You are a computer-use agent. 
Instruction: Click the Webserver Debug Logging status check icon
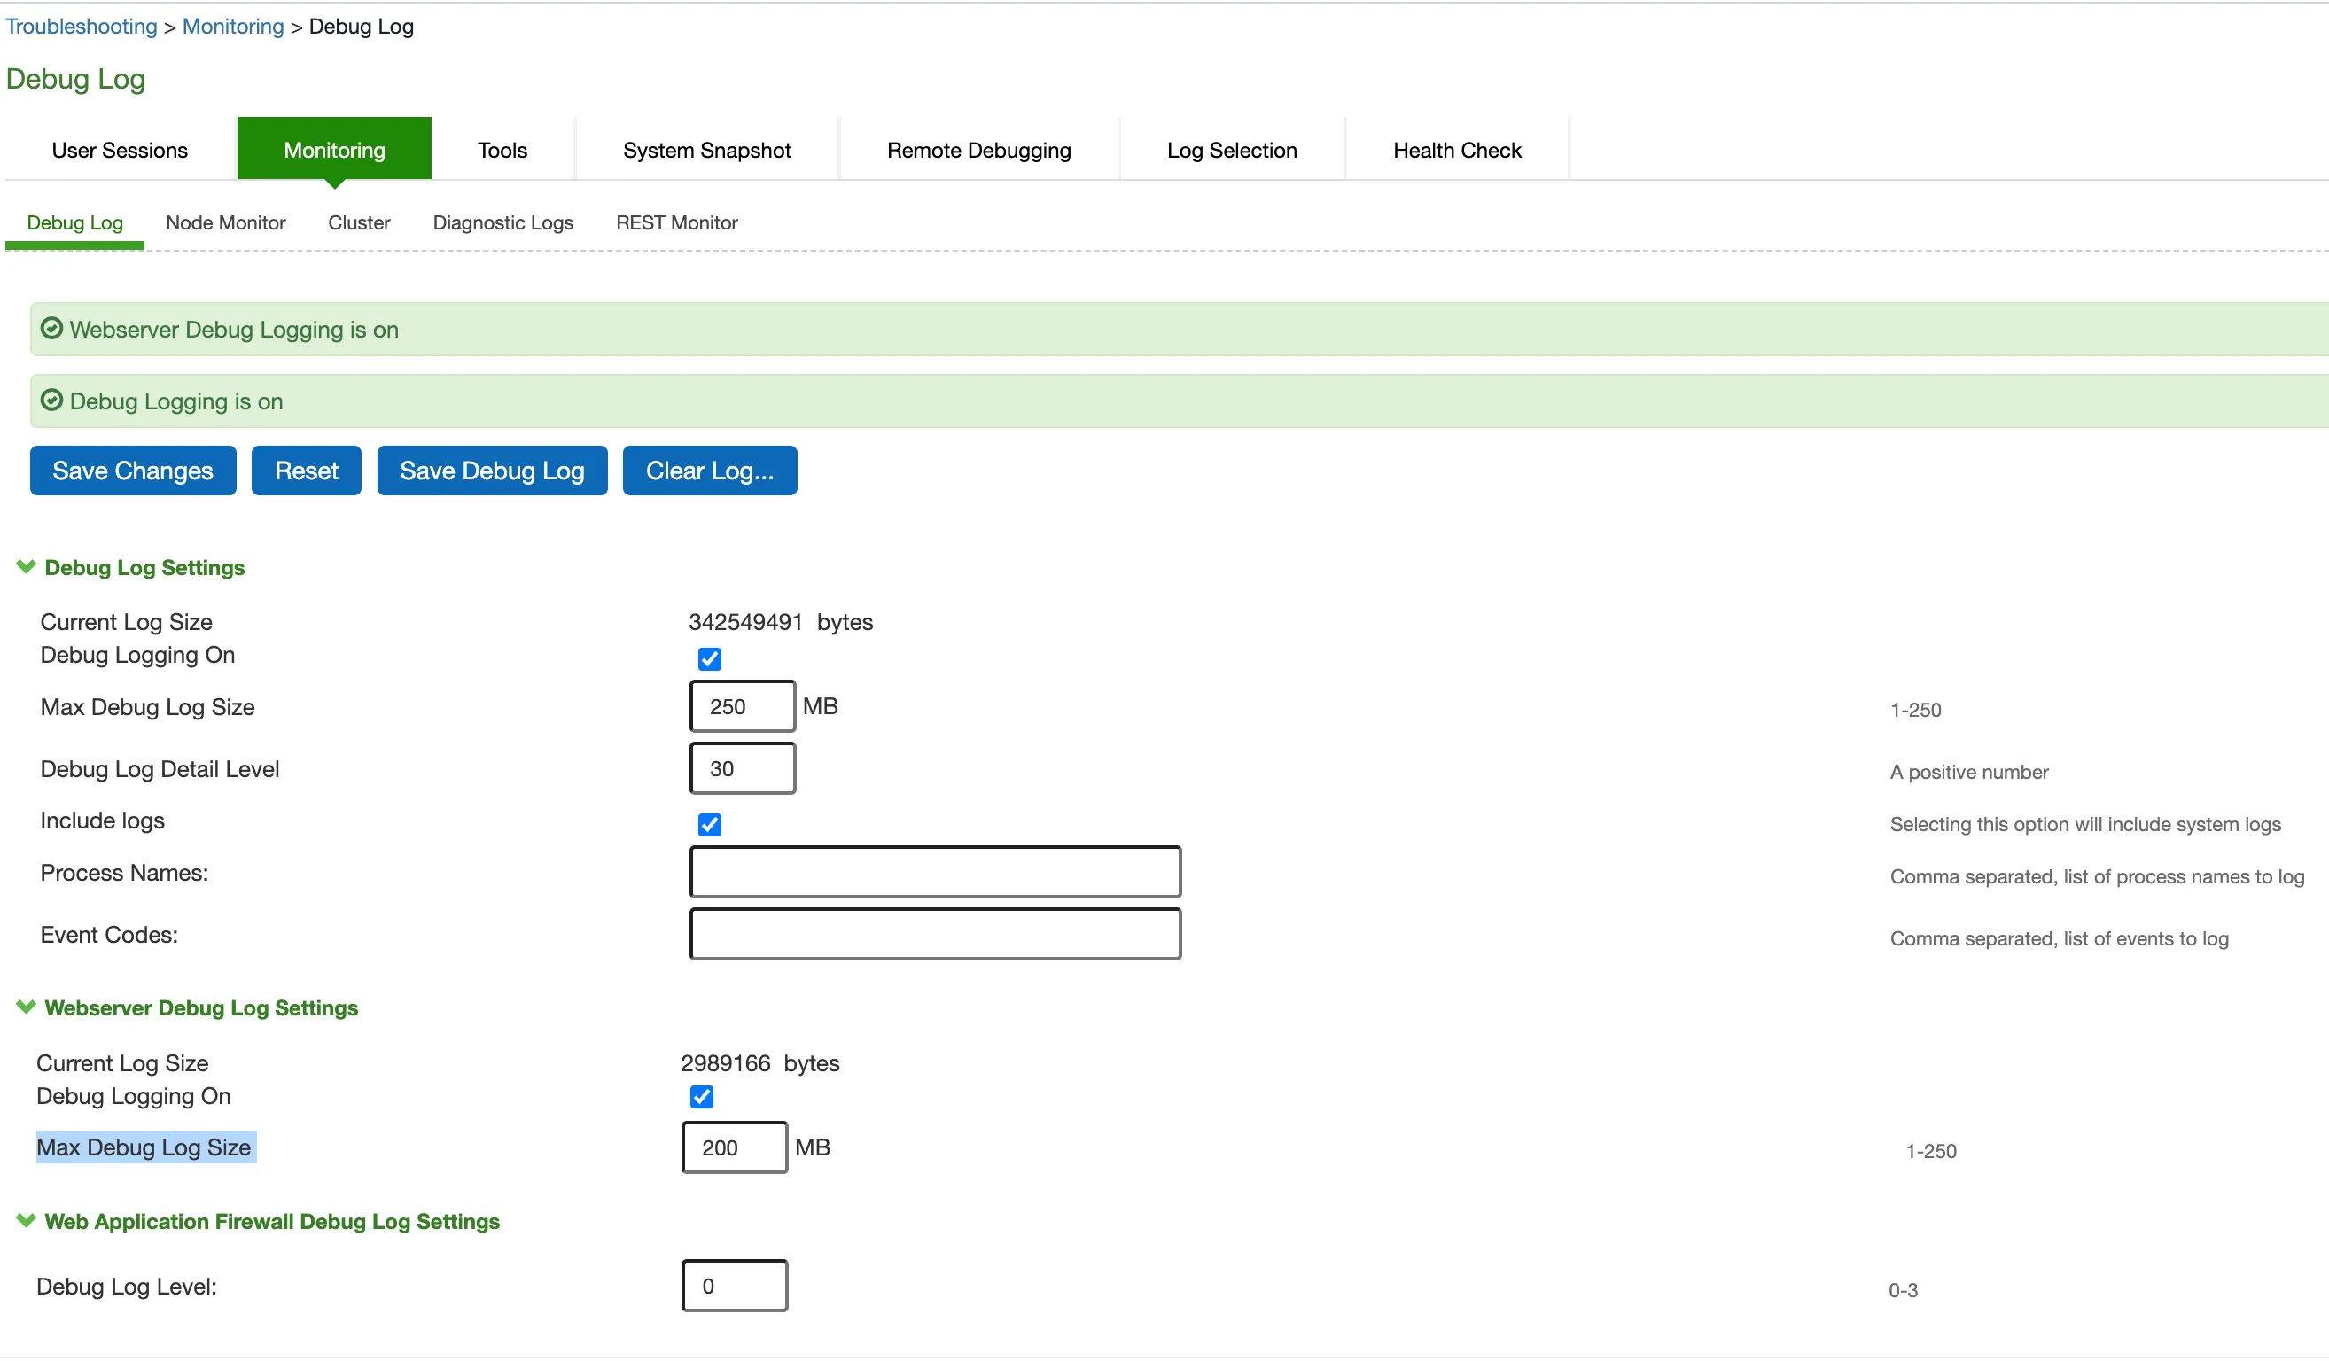[51, 329]
